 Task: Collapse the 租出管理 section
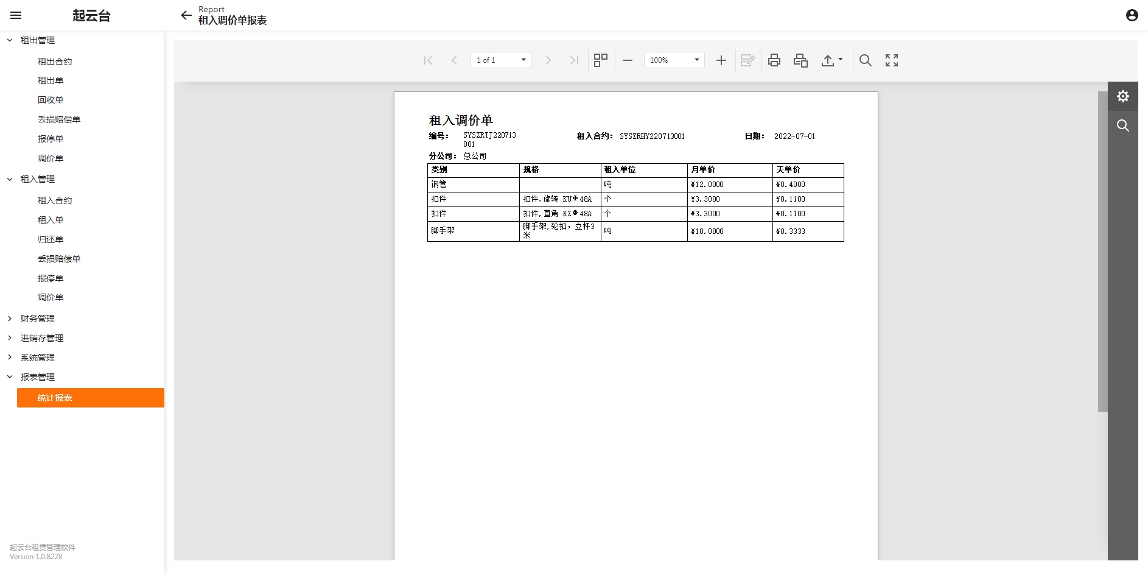[10, 40]
